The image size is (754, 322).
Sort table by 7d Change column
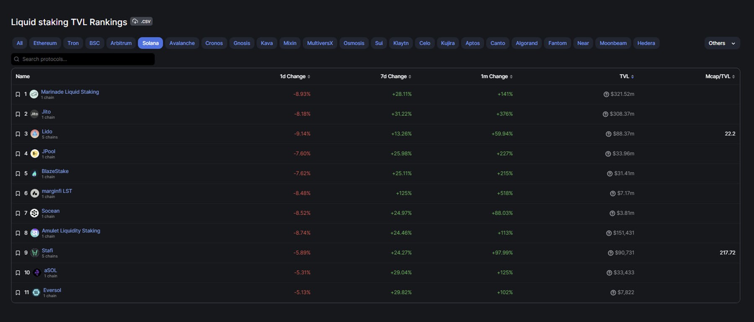395,77
